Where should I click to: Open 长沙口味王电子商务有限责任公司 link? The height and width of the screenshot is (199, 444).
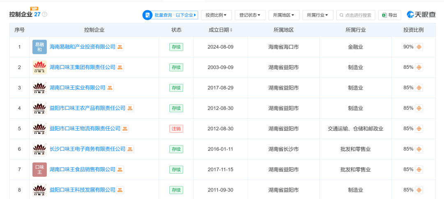click(88, 149)
